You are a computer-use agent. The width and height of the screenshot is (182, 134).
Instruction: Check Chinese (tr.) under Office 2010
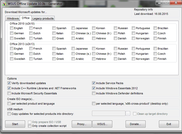pos(94,33)
